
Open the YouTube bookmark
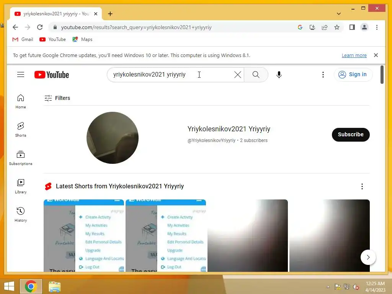pyautogui.click(x=52, y=39)
